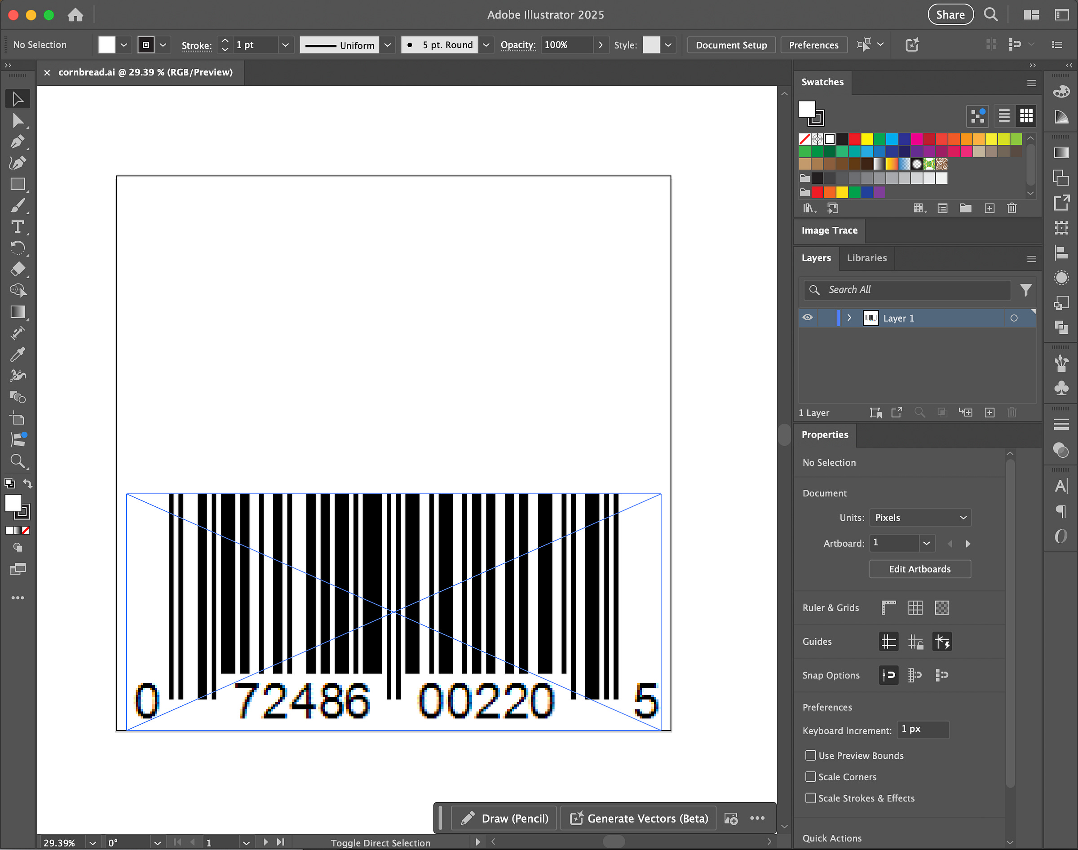Select the Rectangle tool
The width and height of the screenshot is (1078, 850).
(x=18, y=184)
